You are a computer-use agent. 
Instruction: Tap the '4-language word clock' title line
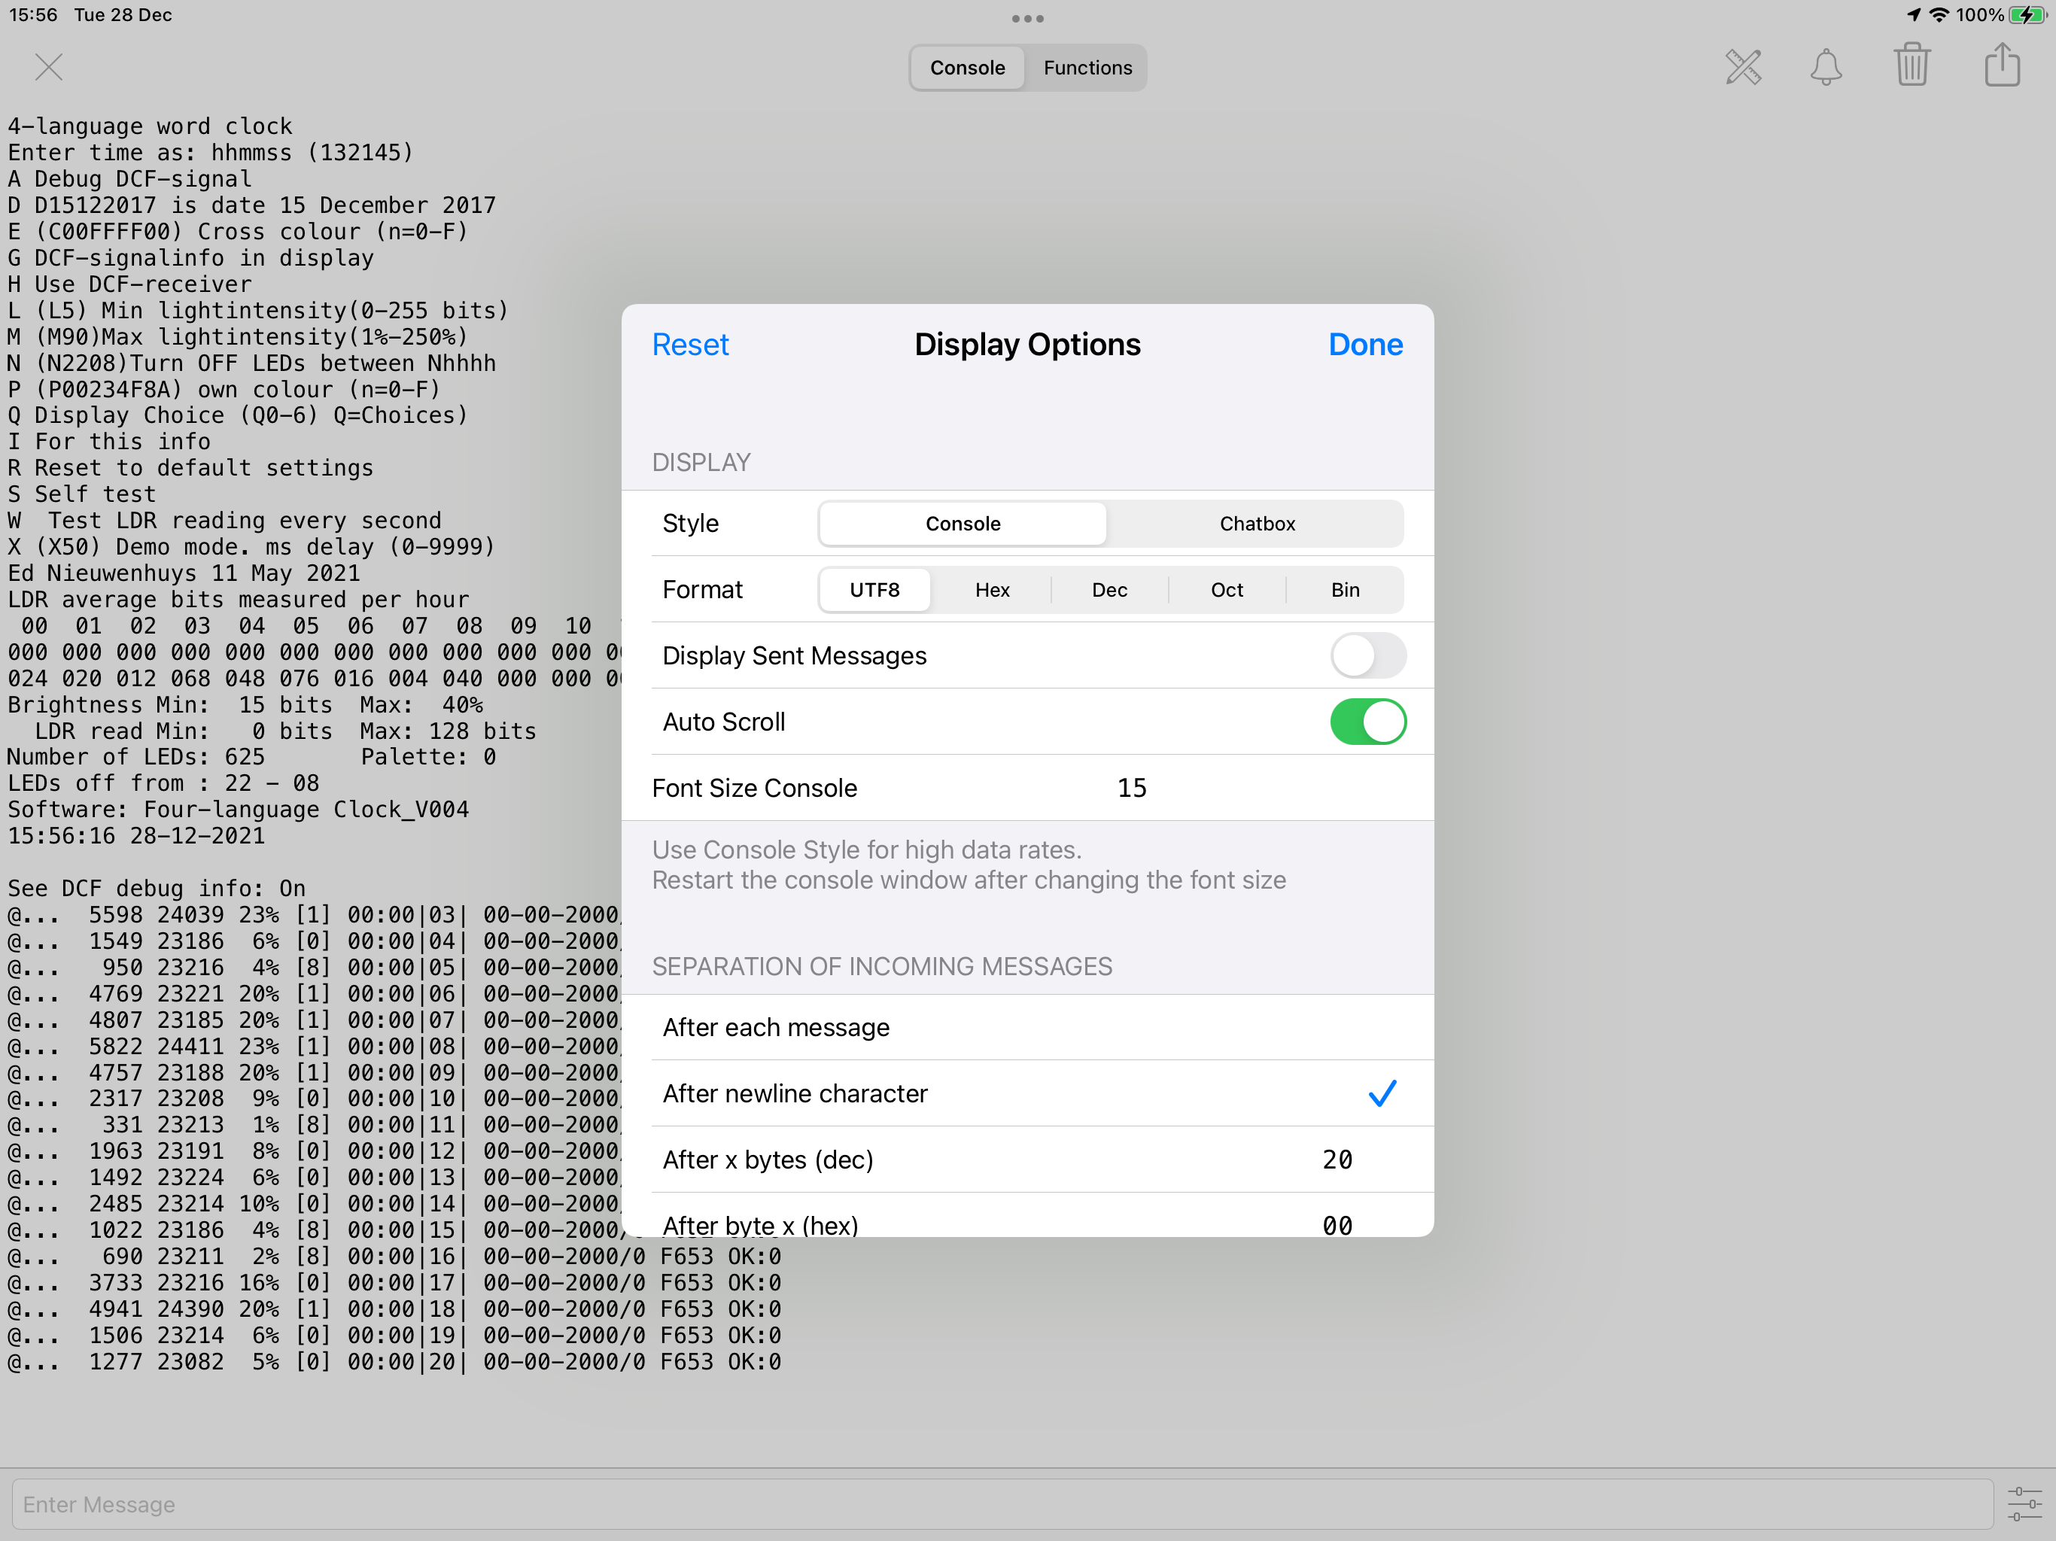coord(150,126)
